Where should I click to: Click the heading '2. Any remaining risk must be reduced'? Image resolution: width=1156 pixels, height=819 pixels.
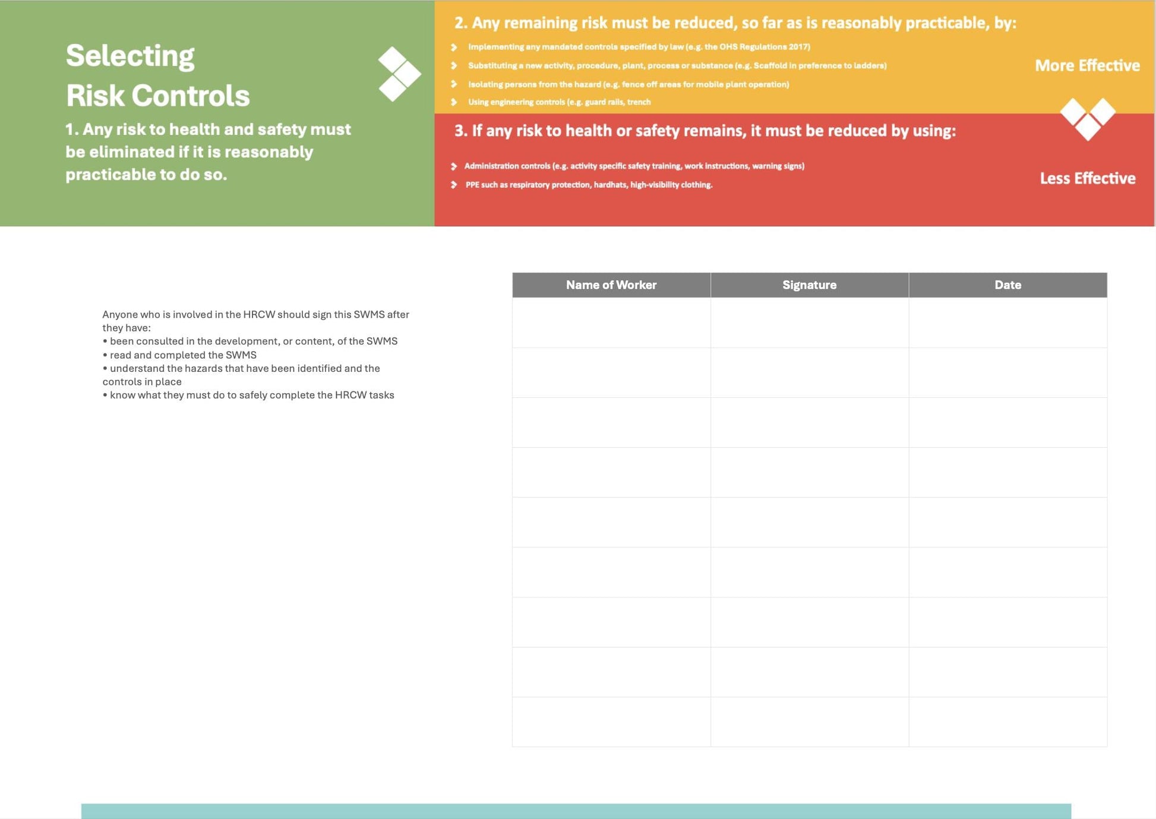[735, 23]
